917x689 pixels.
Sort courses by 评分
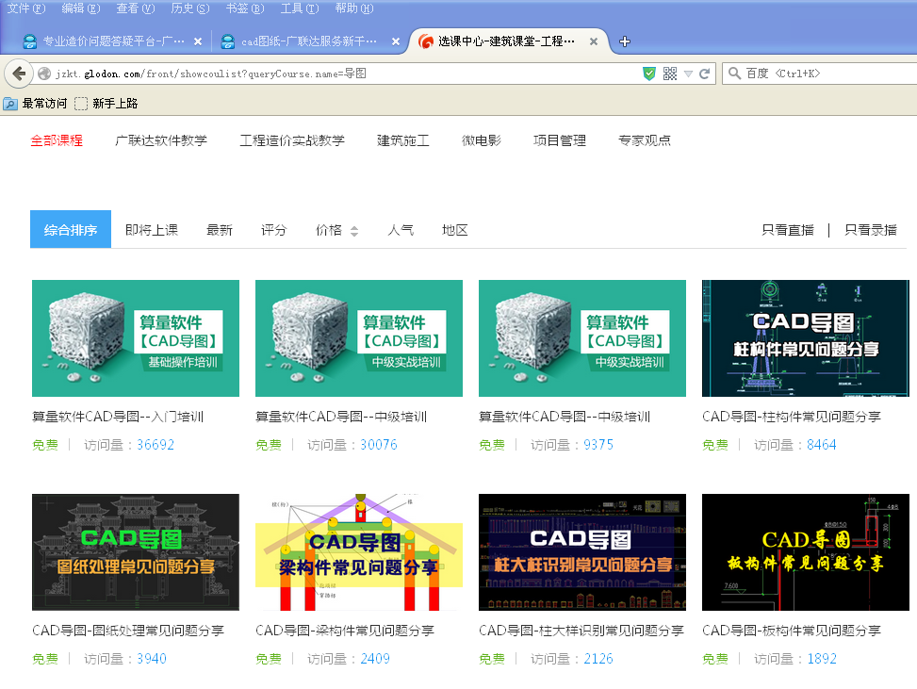point(273,230)
